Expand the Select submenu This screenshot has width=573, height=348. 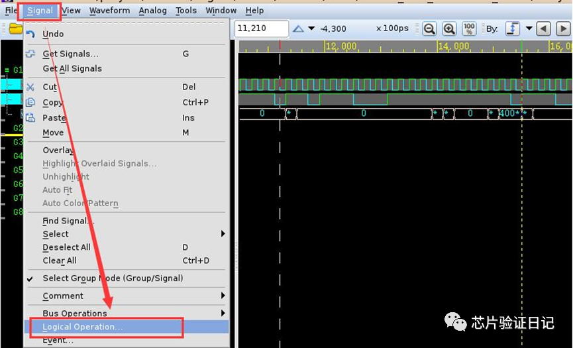pos(127,234)
